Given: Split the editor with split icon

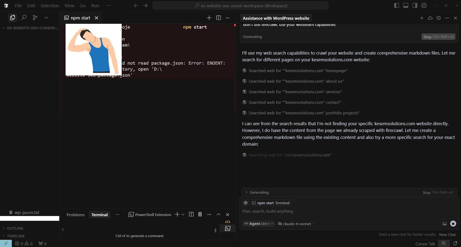Looking at the screenshot, I should 219,18.
